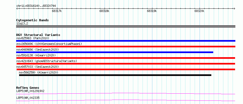Click the 68317k ruler tick label

pyautogui.click(x=57, y=11)
